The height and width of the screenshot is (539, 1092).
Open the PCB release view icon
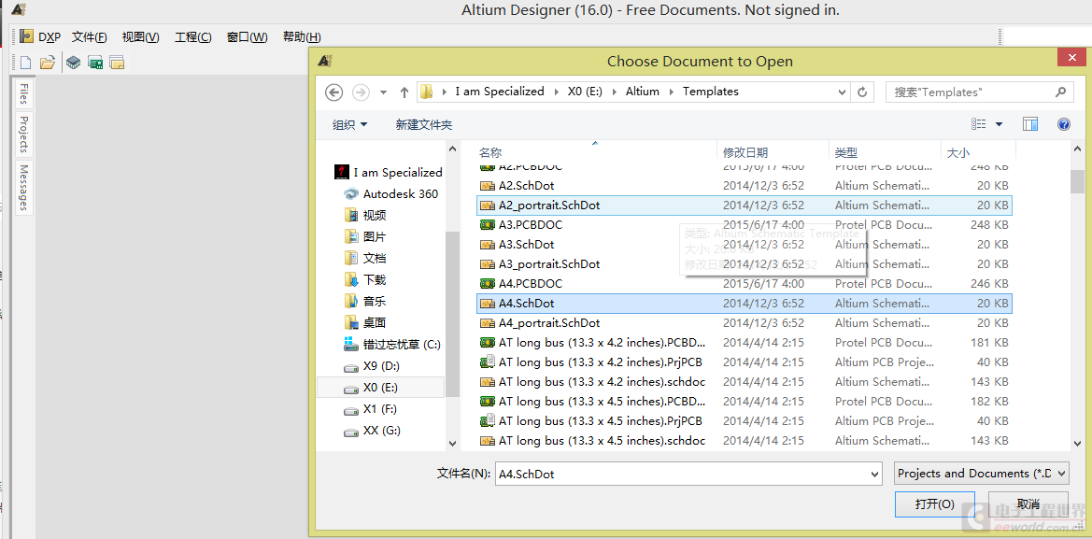coord(95,63)
